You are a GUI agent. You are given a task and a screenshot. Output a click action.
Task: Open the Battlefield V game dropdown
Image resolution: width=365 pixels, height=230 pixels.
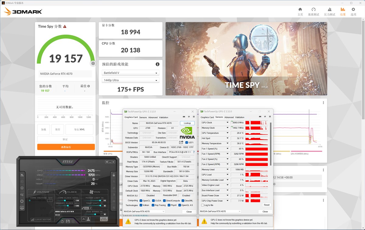coord(130,73)
